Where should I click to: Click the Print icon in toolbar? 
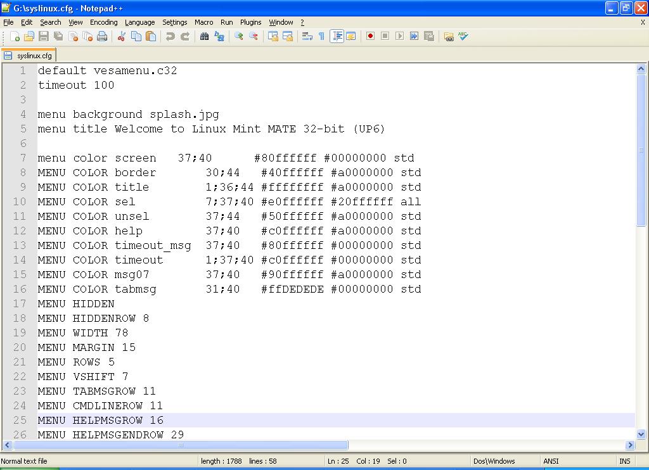(102, 37)
